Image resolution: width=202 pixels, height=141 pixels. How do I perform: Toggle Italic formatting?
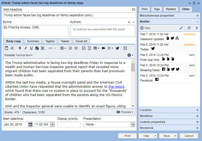26,48
